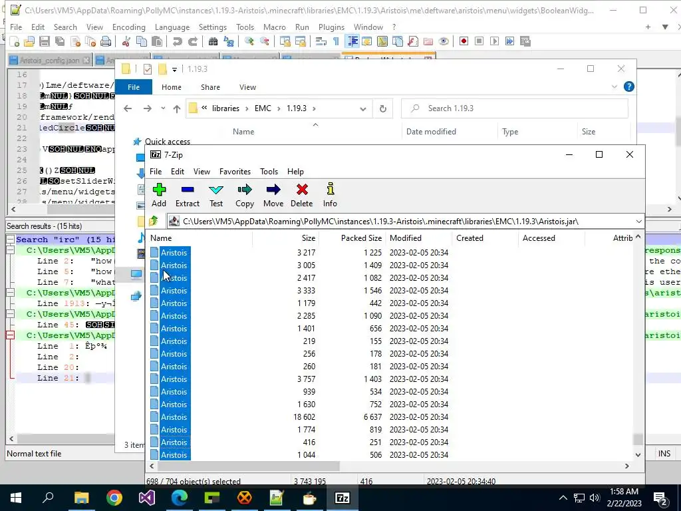The height and width of the screenshot is (511, 681).
Task: Open the 7-Zip Tools menu
Action: [x=269, y=172]
